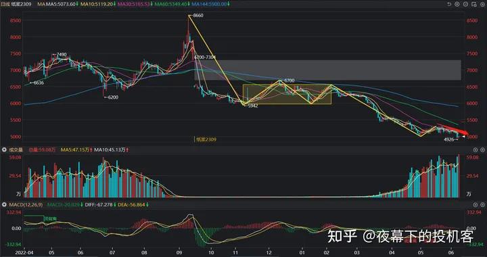The height and width of the screenshot is (257, 487).
Task: Click the 成交量 panel title
Action: tap(16, 149)
